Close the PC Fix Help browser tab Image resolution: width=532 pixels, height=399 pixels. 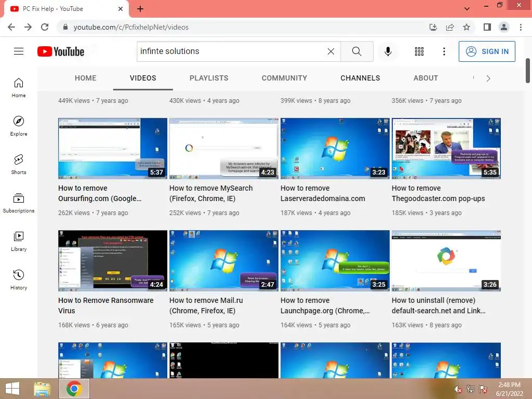pos(121,9)
